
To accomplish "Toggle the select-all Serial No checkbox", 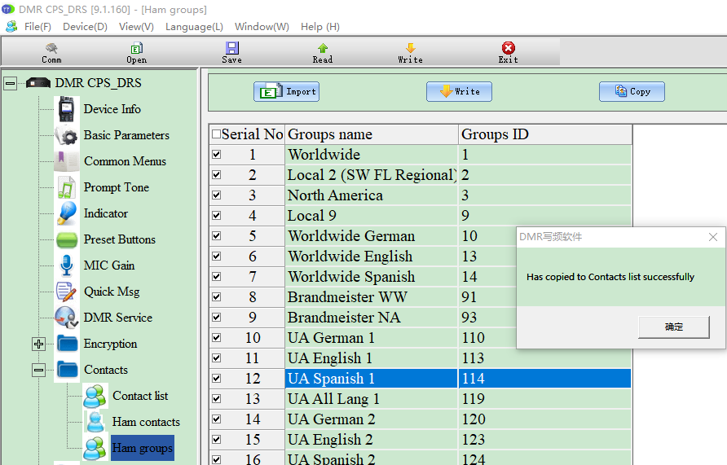I will [x=216, y=134].
